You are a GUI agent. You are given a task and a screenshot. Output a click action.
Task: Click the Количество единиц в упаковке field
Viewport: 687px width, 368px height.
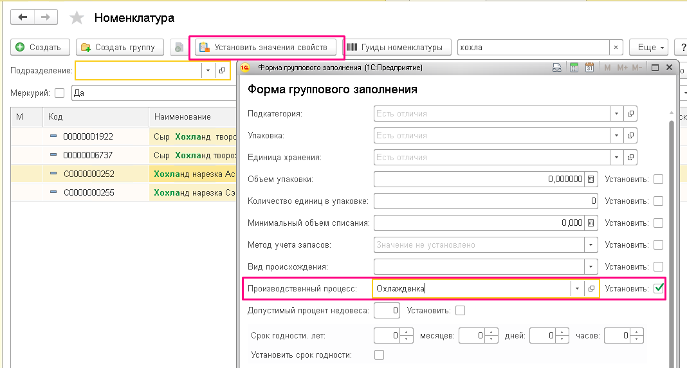tap(486, 201)
